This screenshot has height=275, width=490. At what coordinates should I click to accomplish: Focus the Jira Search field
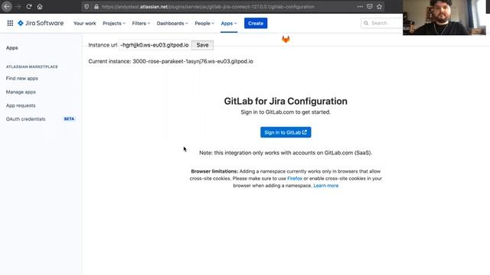[382, 23]
